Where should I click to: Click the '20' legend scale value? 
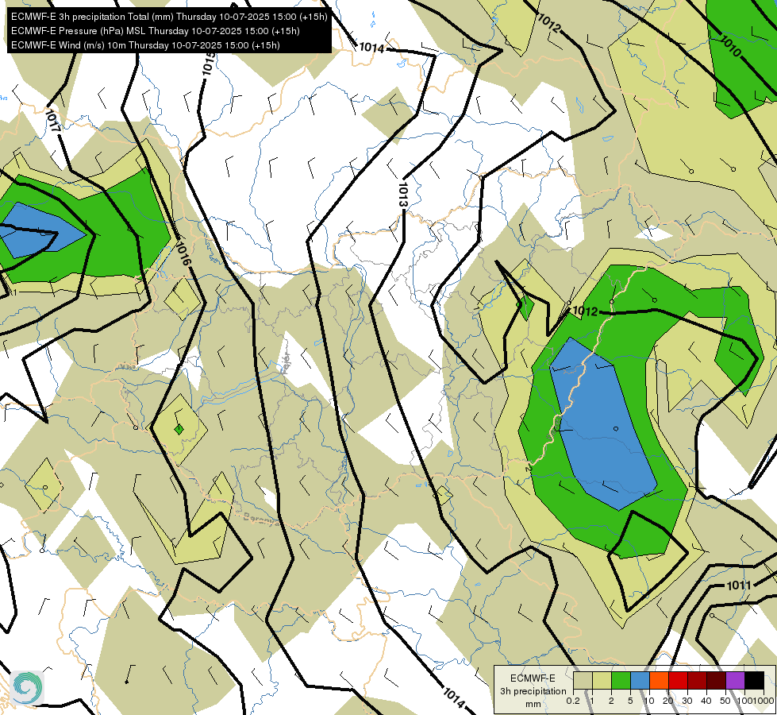668,701
